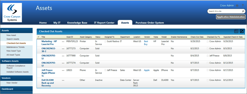Click Crow Admin presence box in 10023 row

(x=208, y=70)
